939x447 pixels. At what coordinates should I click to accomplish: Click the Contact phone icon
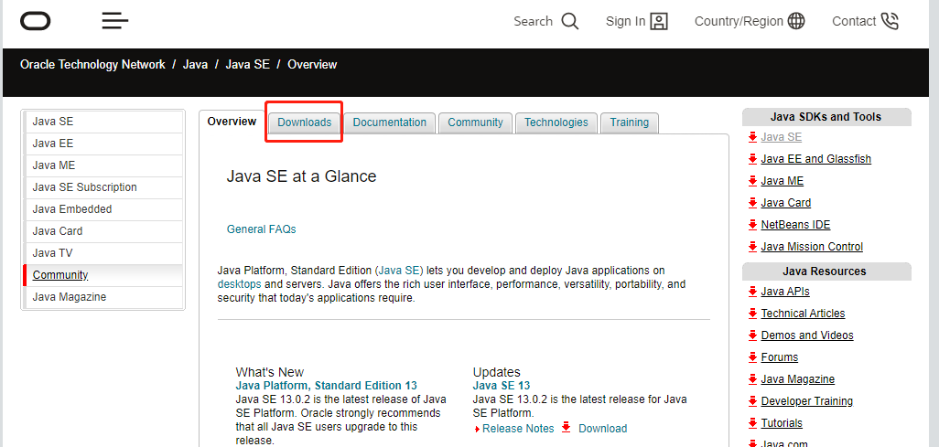[x=890, y=22]
